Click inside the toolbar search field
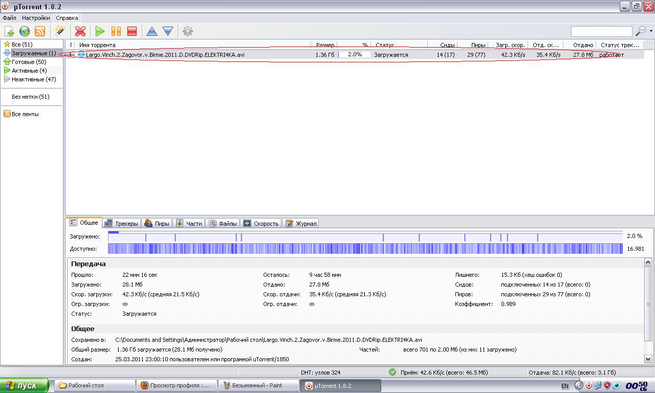 pyautogui.click(x=601, y=32)
